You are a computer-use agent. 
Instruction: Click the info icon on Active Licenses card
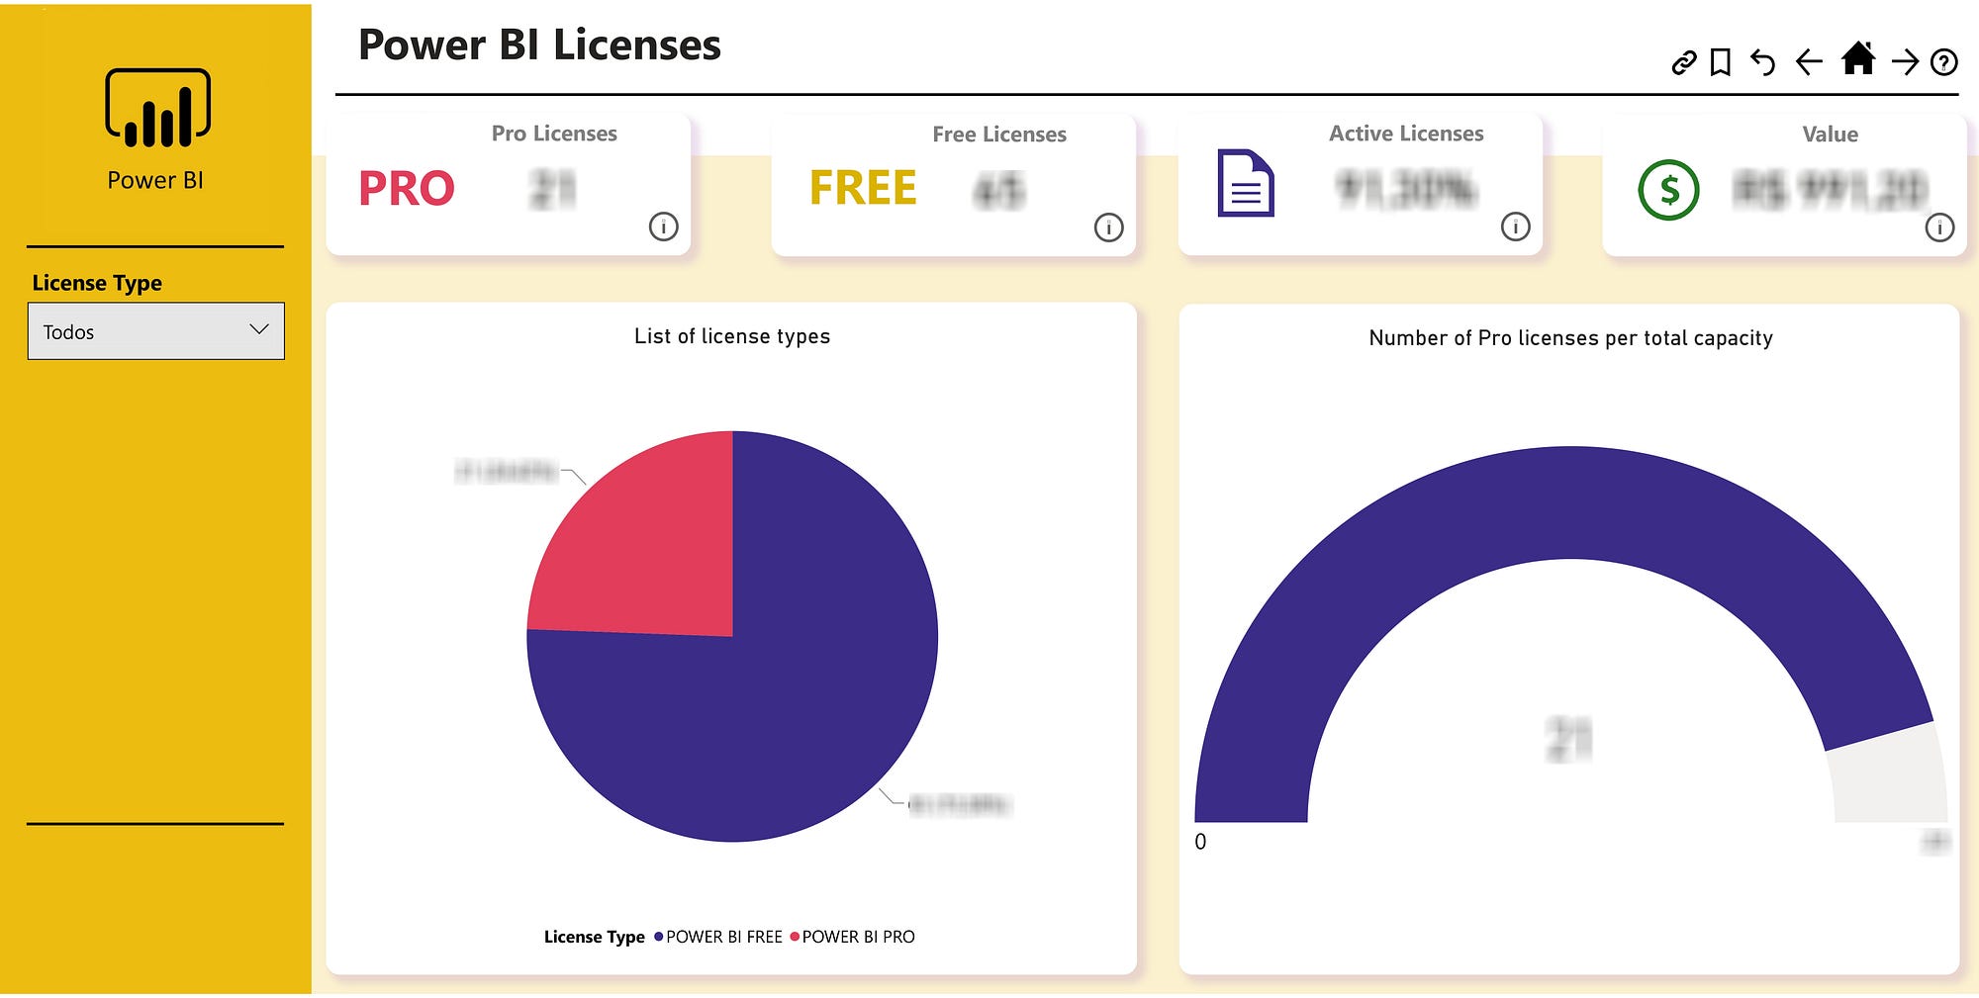[x=1515, y=227]
